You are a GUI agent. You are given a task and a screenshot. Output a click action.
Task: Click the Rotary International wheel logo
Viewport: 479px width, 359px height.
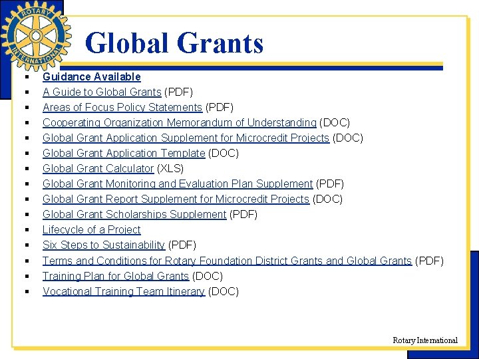(x=36, y=36)
